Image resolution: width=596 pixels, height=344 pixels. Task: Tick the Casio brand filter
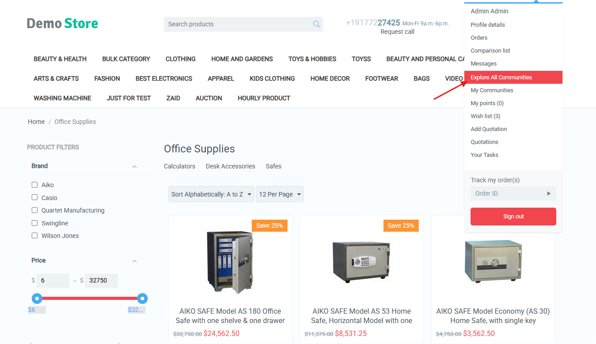pyautogui.click(x=35, y=197)
